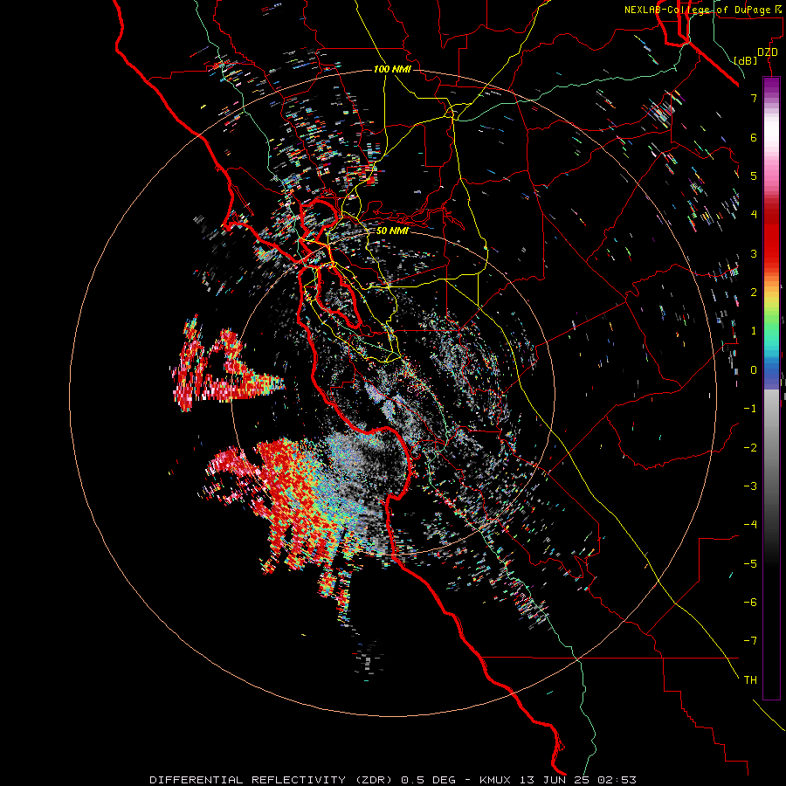Click the "0" value on the color scale
Image resolution: width=786 pixels, height=786 pixels.
(754, 370)
